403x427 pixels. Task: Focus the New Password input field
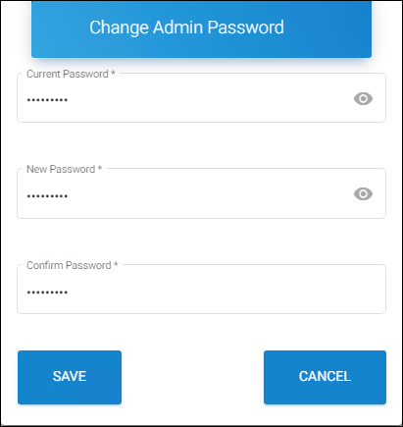click(x=201, y=193)
